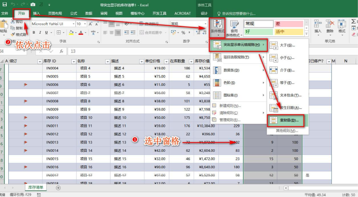
Task: Click decrease decimal icon
Action: (x=204, y=33)
